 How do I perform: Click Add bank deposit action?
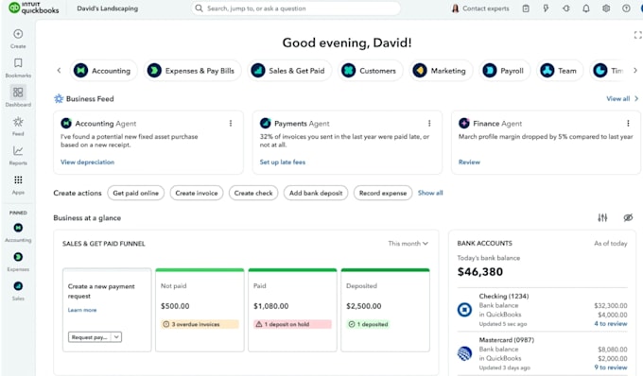point(316,193)
